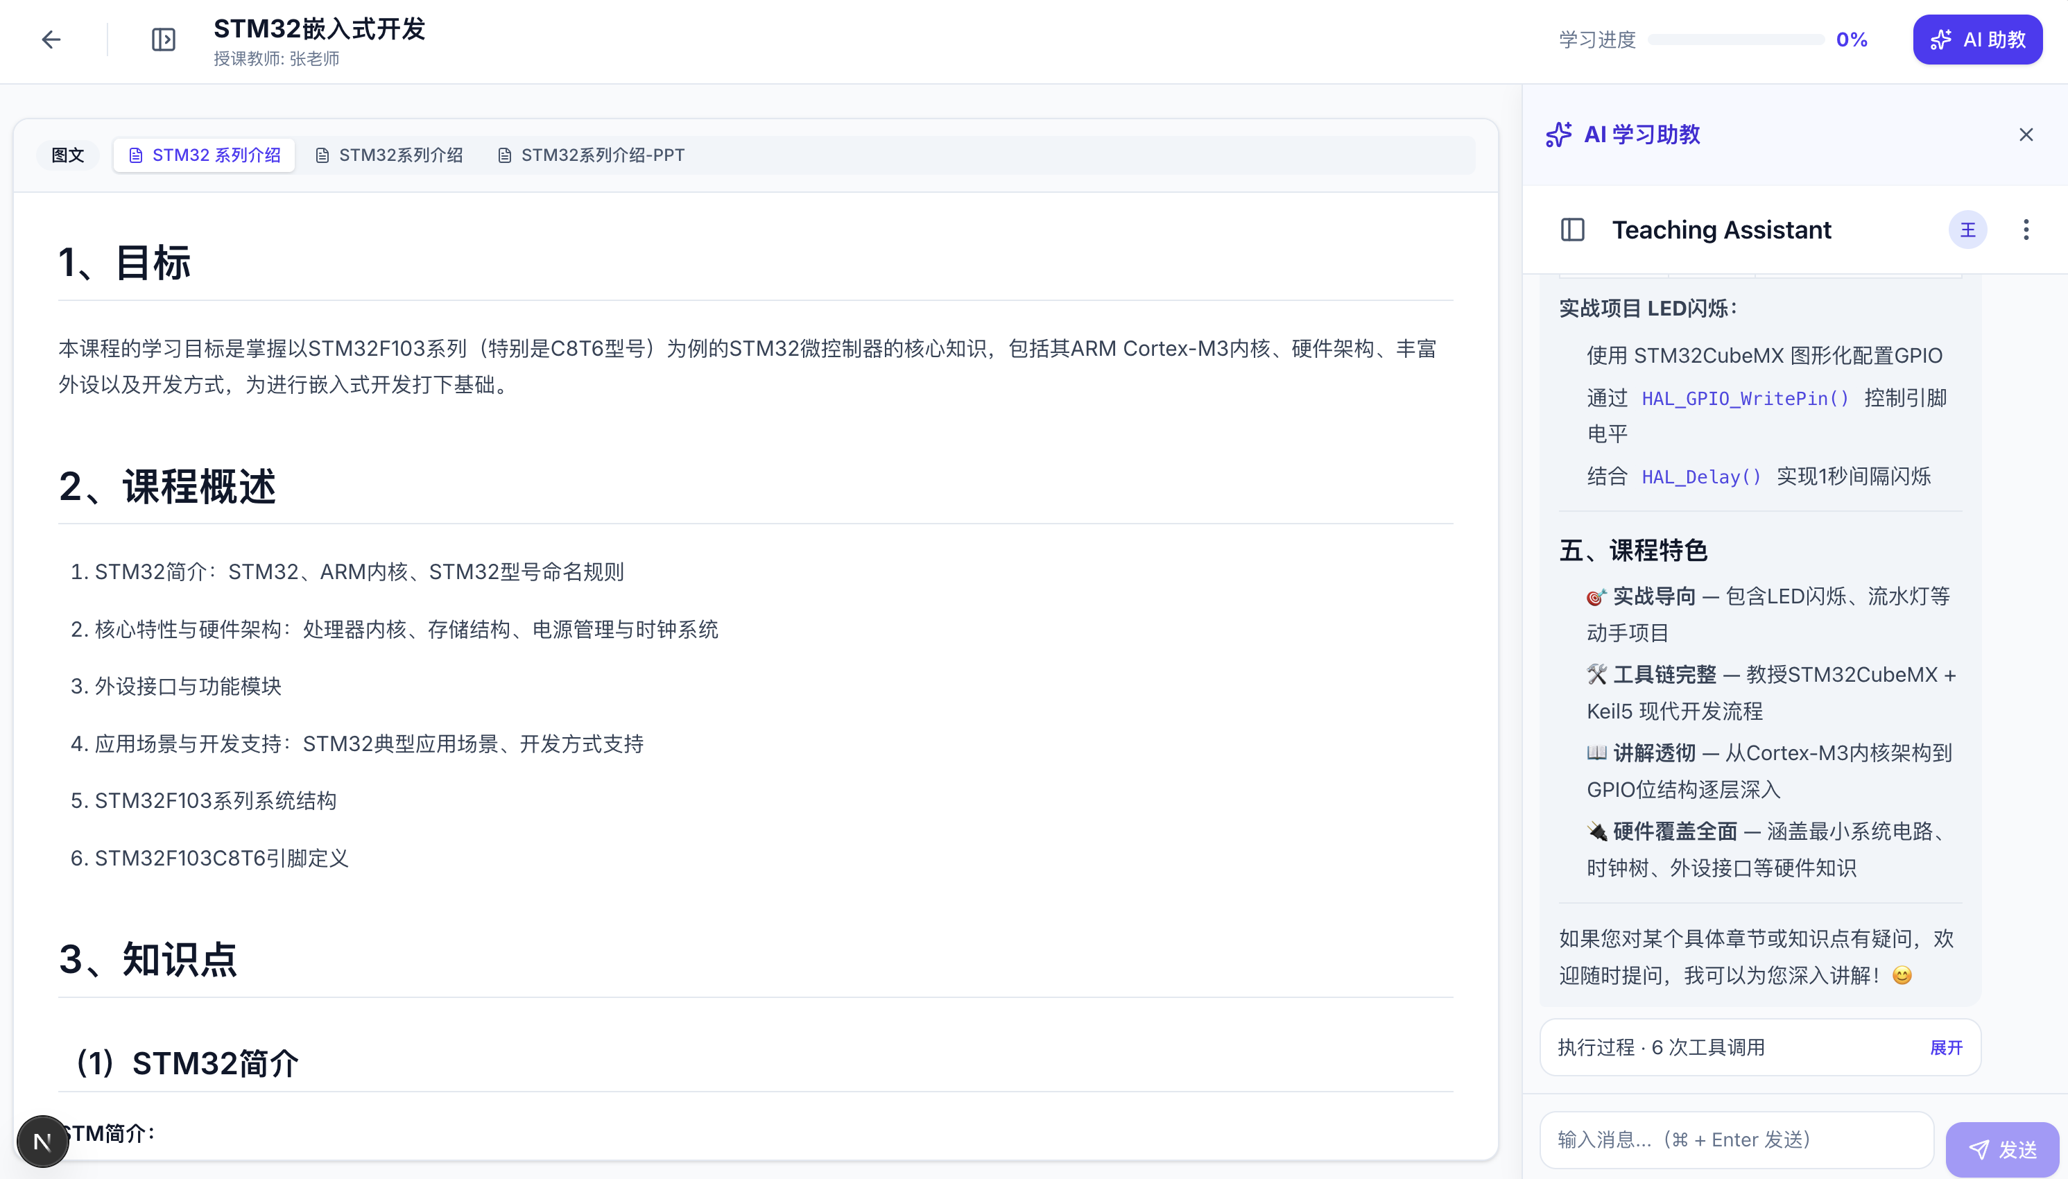Click the 发送 send button
Viewport: 2068px width, 1179px height.
(x=2002, y=1150)
